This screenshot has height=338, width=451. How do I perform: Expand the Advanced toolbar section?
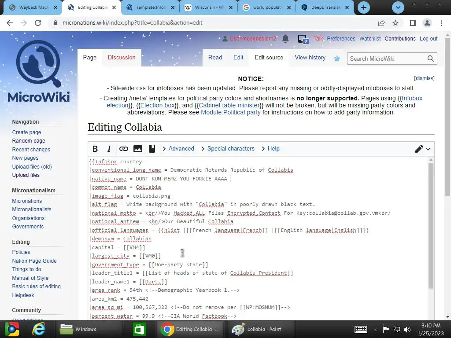pos(178,149)
